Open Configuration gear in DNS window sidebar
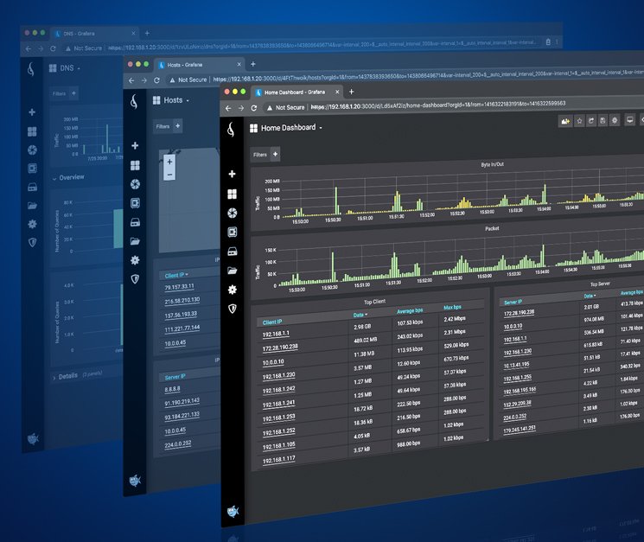The width and height of the screenshot is (644, 542). pos(32,224)
